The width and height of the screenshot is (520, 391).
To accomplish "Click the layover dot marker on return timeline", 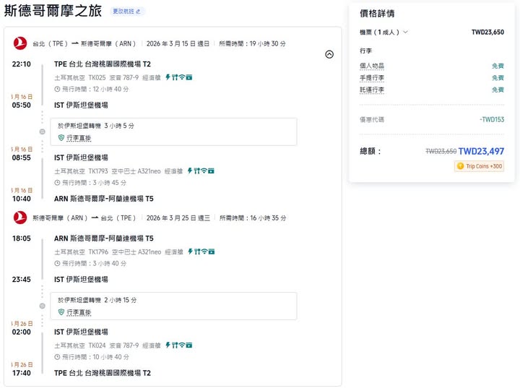I will pyautogui.click(x=43, y=305).
